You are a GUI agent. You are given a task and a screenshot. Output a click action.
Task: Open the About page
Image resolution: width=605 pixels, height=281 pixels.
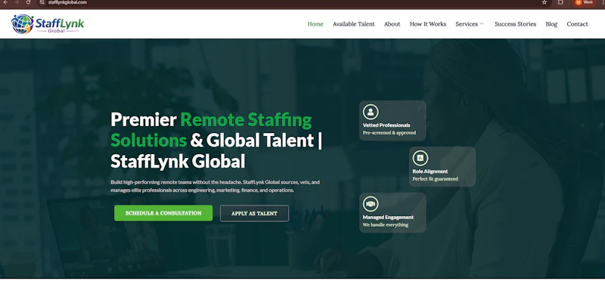click(x=392, y=24)
